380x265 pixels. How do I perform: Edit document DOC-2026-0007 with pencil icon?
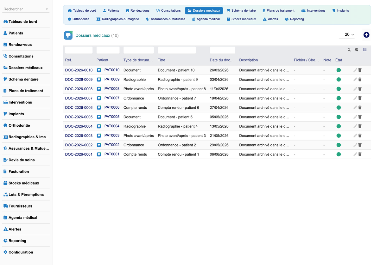355,98
